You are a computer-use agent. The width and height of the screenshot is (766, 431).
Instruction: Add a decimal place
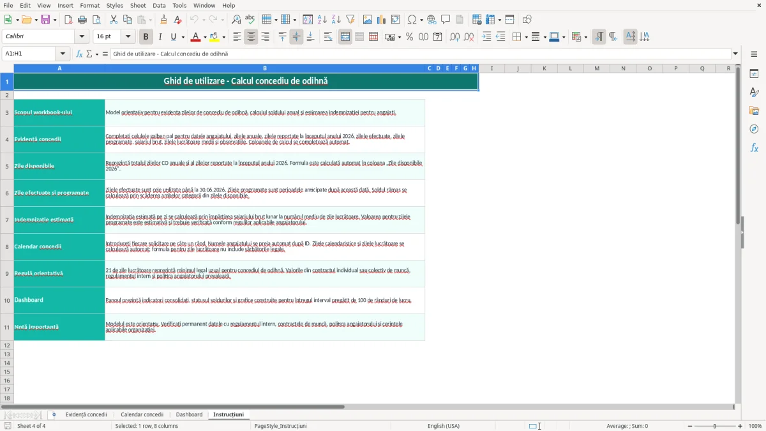pos(455,37)
